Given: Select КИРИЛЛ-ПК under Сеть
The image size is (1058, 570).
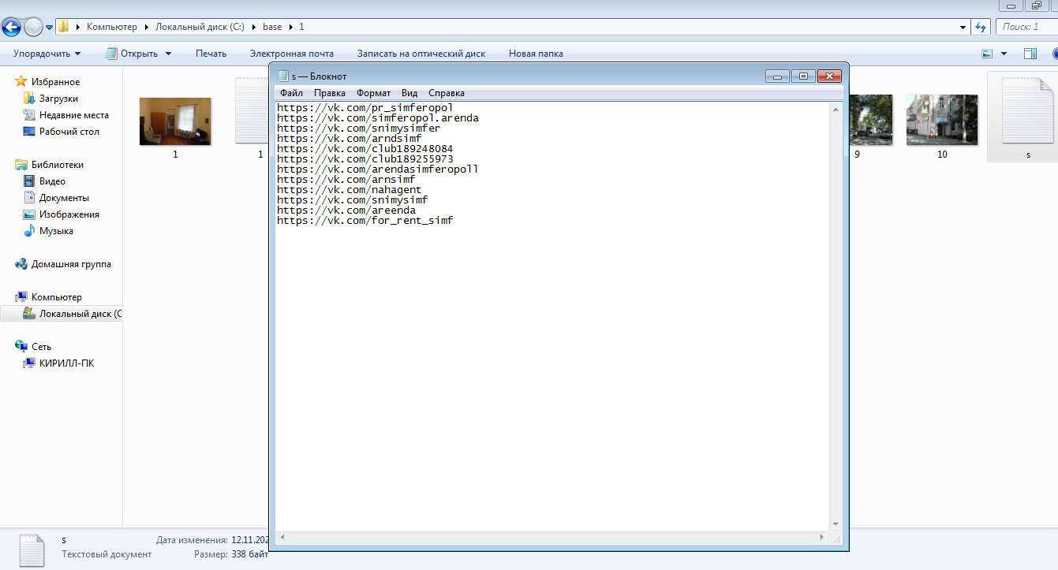Looking at the screenshot, I should click(x=66, y=363).
